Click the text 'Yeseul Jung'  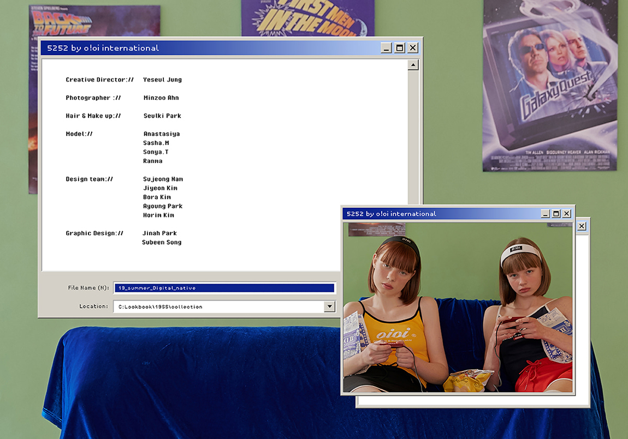click(162, 80)
